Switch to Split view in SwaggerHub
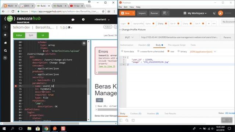 point(31,35)
